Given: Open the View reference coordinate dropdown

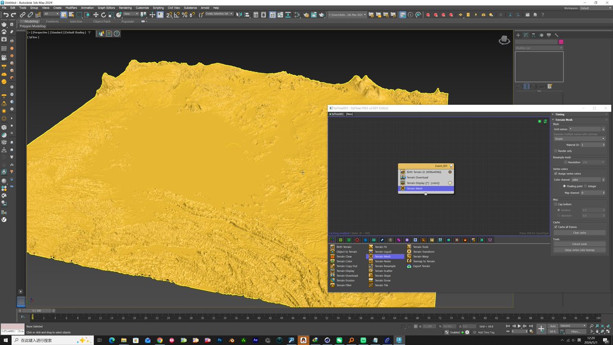Looking at the screenshot, I should (x=131, y=14).
